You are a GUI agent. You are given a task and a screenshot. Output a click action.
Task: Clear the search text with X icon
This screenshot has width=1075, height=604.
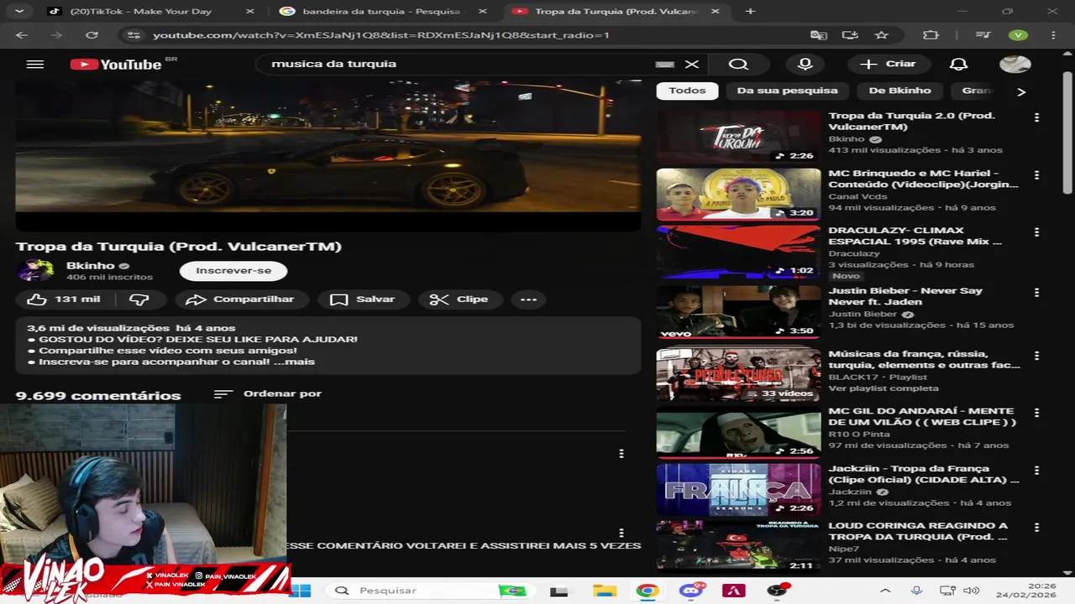point(691,64)
